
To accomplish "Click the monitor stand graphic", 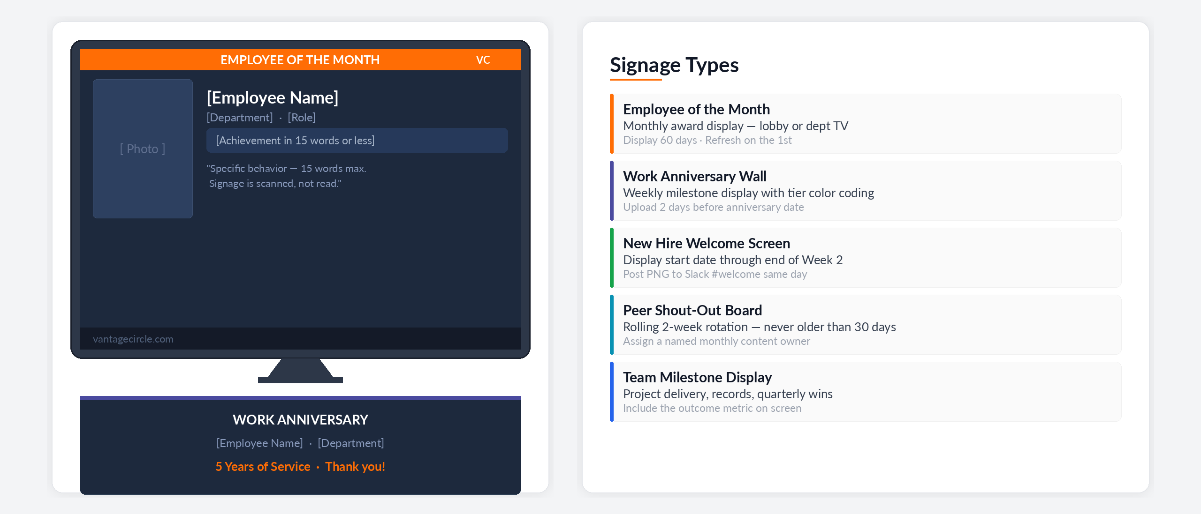I will 300,371.
